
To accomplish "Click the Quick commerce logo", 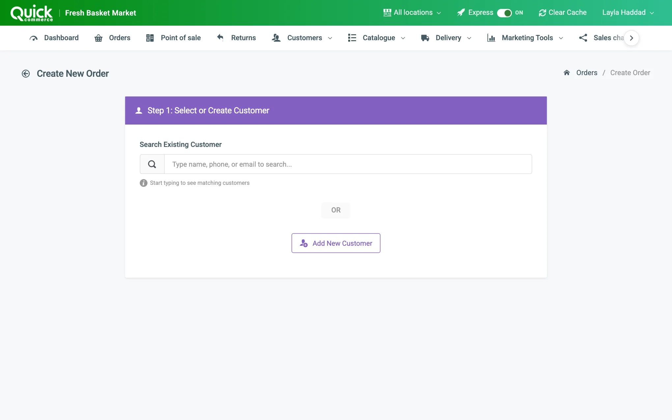I will click(x=32, y=13).
